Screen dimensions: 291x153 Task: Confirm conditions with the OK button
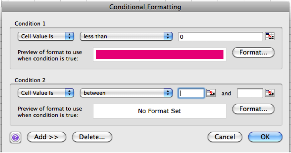coord(265,137)
